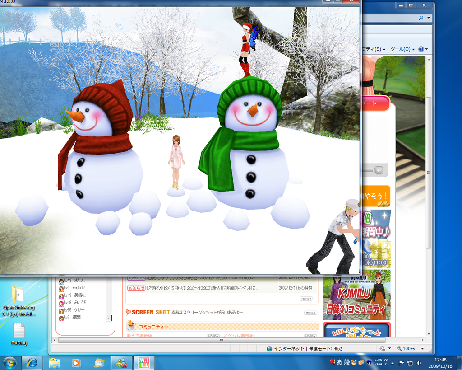462x370 pixels.
Task: Toggle the KANA lock indicator
Action: 379,364
